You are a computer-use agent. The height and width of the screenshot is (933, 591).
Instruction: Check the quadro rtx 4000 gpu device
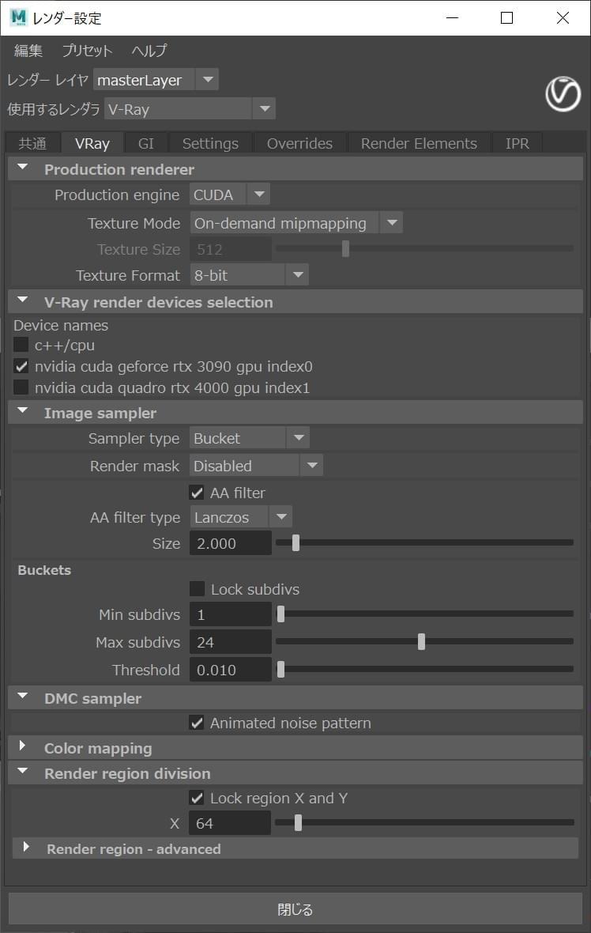(x=21, y=387)
